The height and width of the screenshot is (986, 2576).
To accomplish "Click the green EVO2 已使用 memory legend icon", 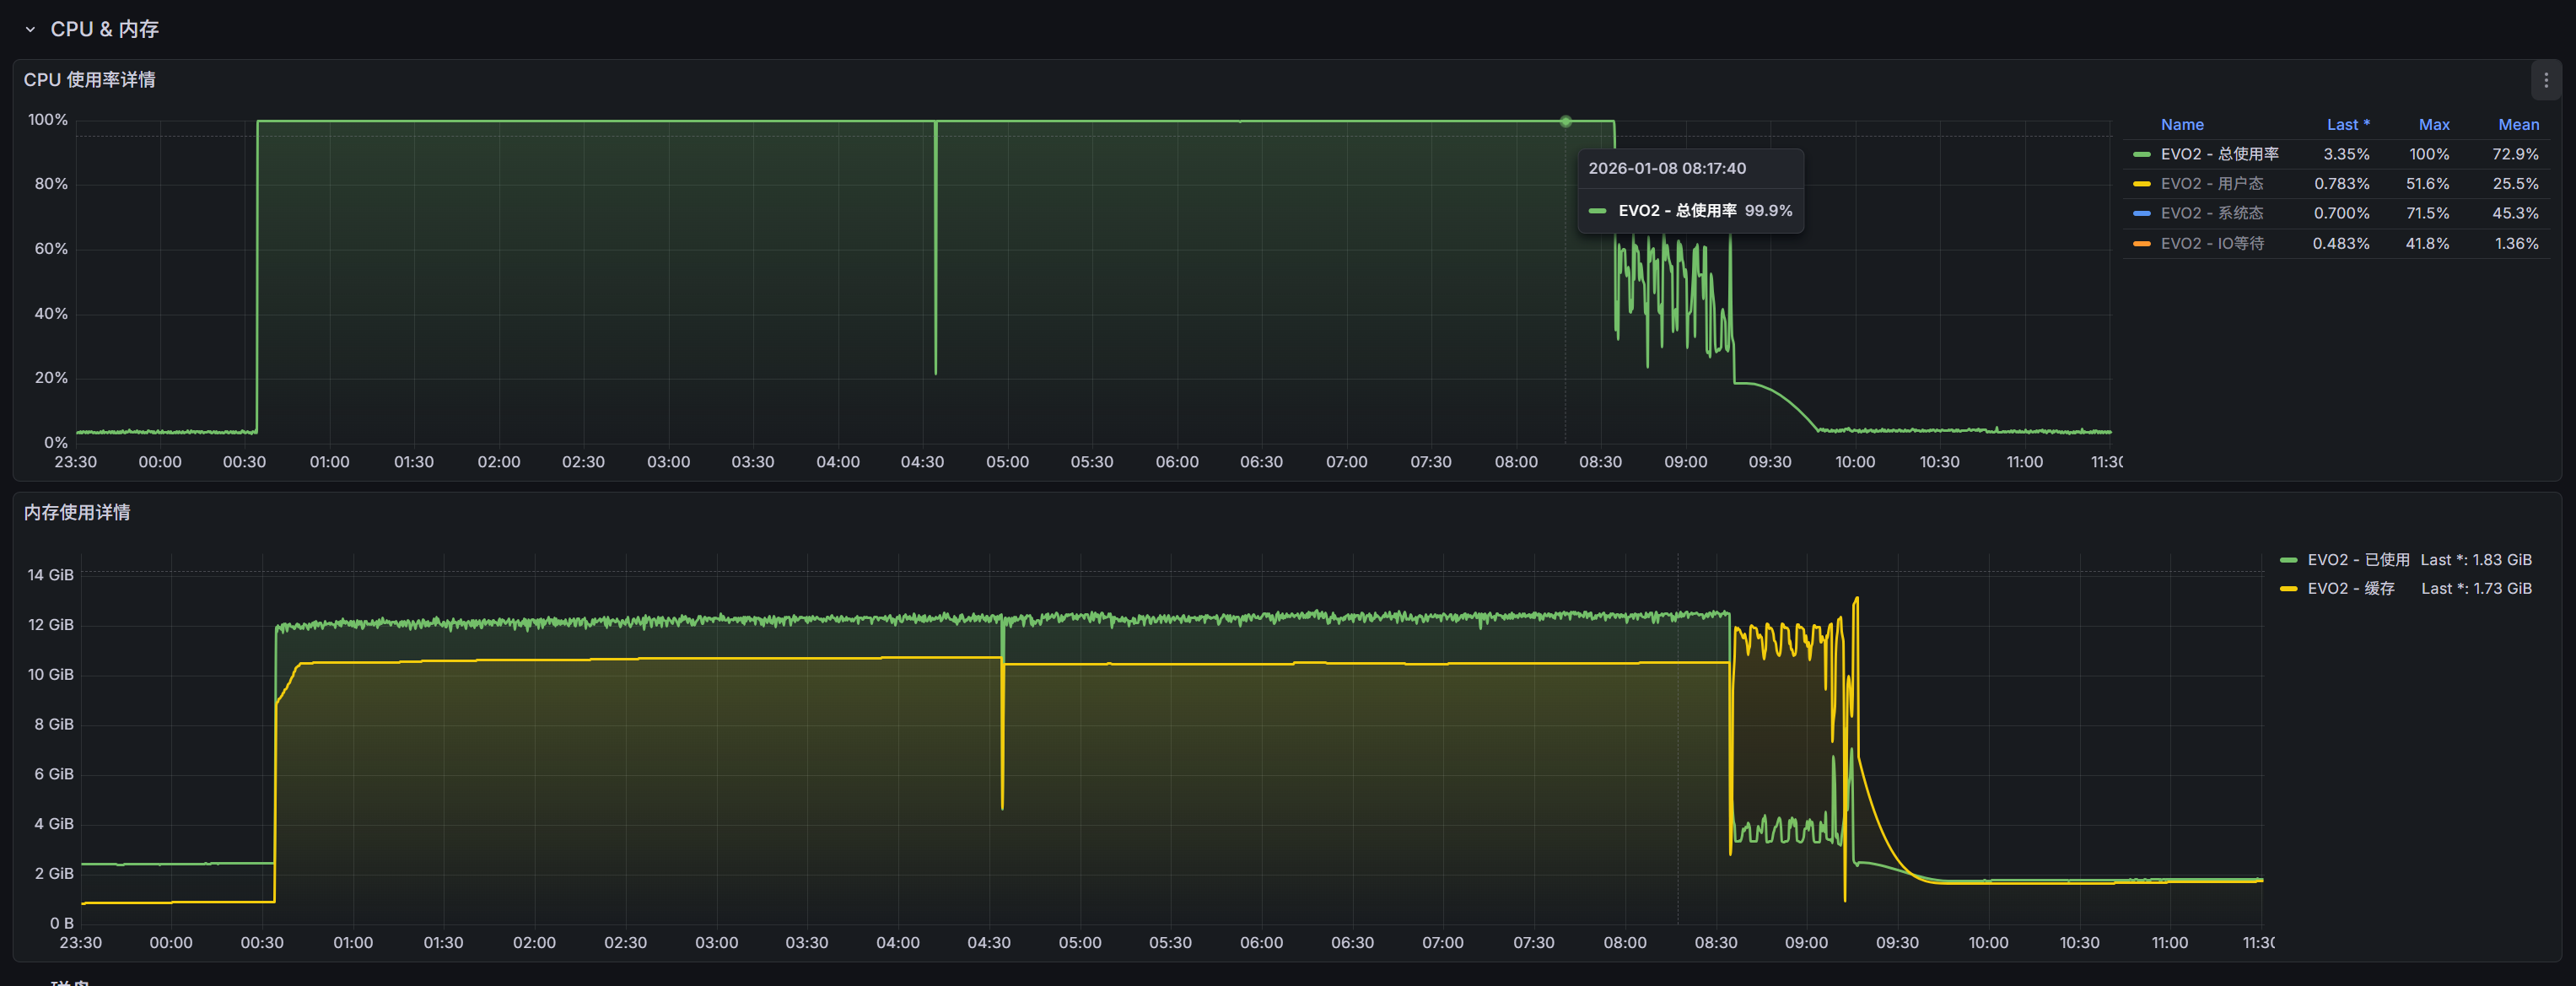I will click(x=2288, y=560).
